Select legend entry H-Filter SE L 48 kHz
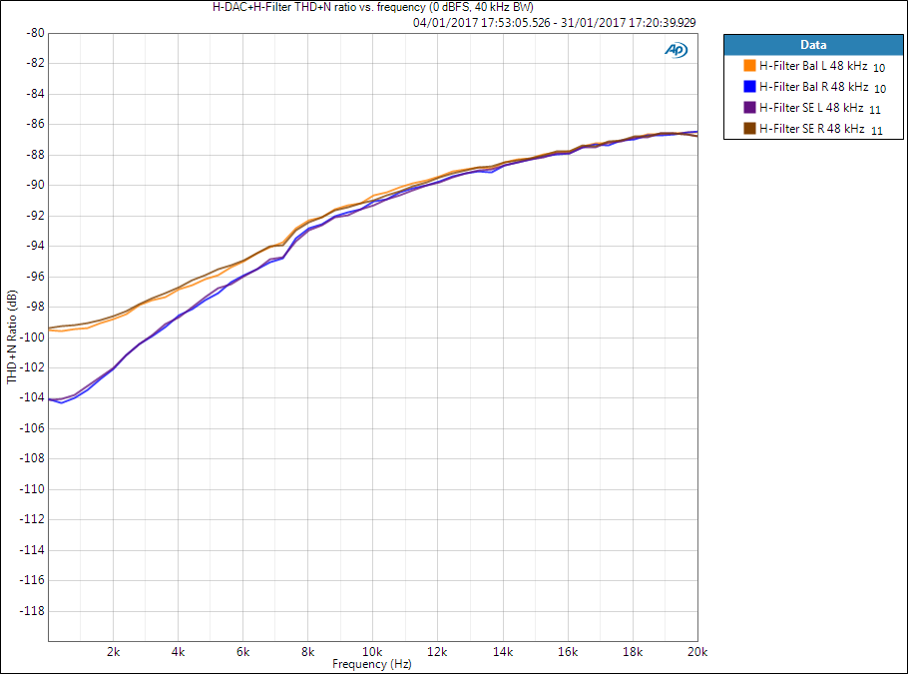This screenshot has height=674, width=908. tap(811, 107)
